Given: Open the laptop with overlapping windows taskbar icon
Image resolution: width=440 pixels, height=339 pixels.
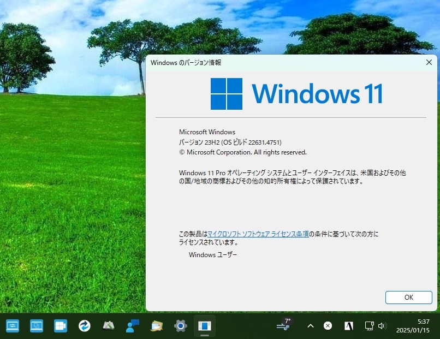Looking at the screenshot, I should coord(37,326).
